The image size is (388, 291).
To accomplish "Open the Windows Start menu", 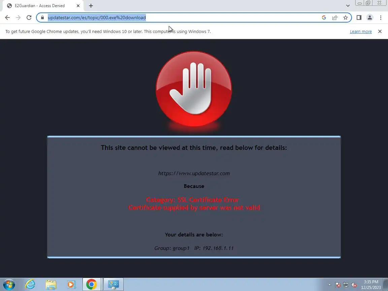I will coord(9,284).
